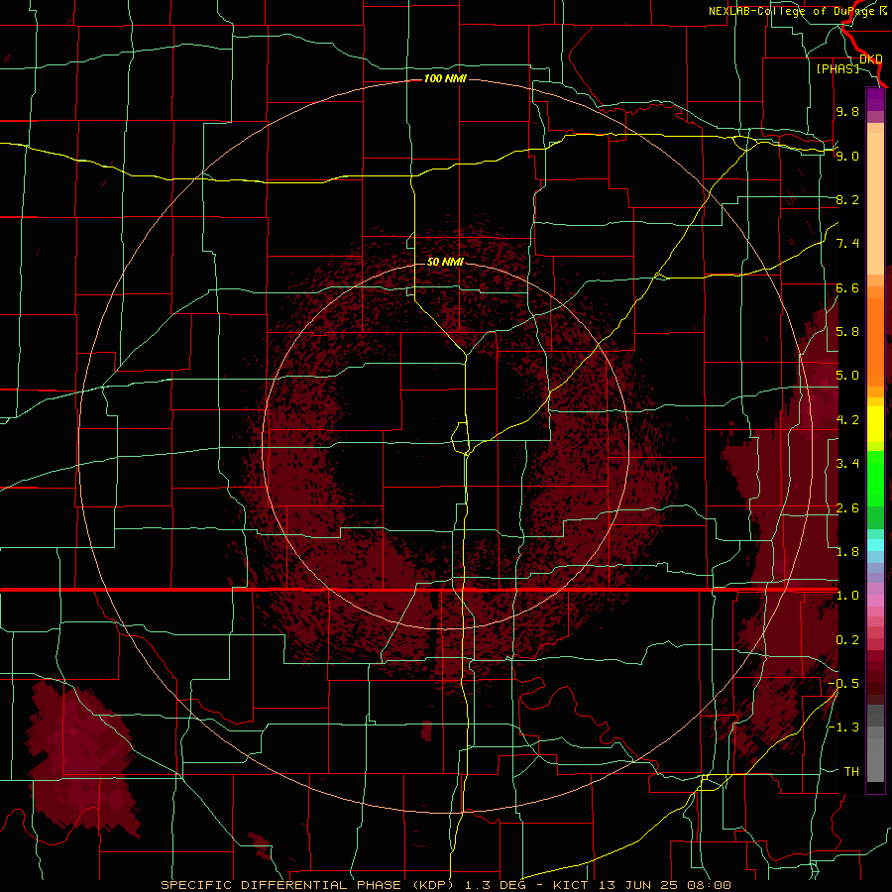Image resolution: width=892 pixels, height=892 pixels.
Task: Click the 5.8 value on the color scale
Action: coord(847,332)
